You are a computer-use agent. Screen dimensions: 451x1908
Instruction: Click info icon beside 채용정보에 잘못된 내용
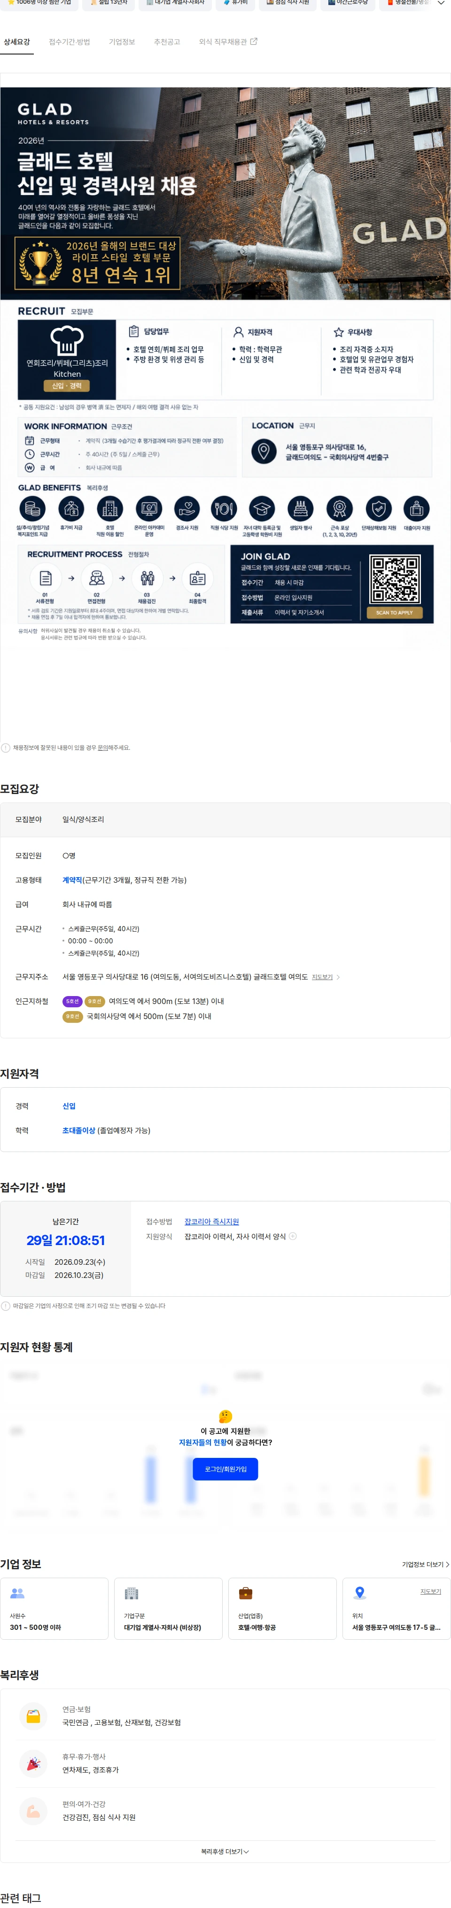(x=6, y=748)
